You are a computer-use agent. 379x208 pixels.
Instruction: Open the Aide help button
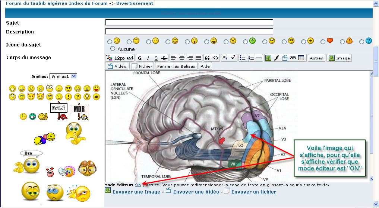click(205, 66)
